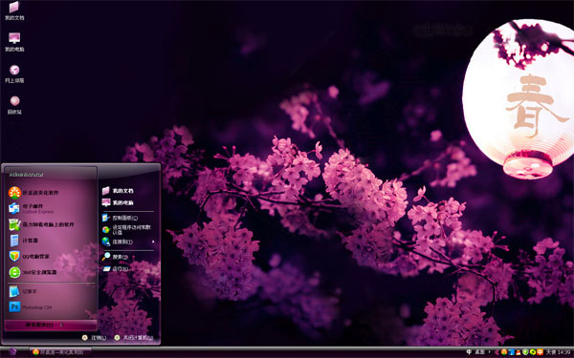Switch to the 好桌道 taskbar window button
The height and width of the screenshot is (358, 574).
tap(60, 352)
